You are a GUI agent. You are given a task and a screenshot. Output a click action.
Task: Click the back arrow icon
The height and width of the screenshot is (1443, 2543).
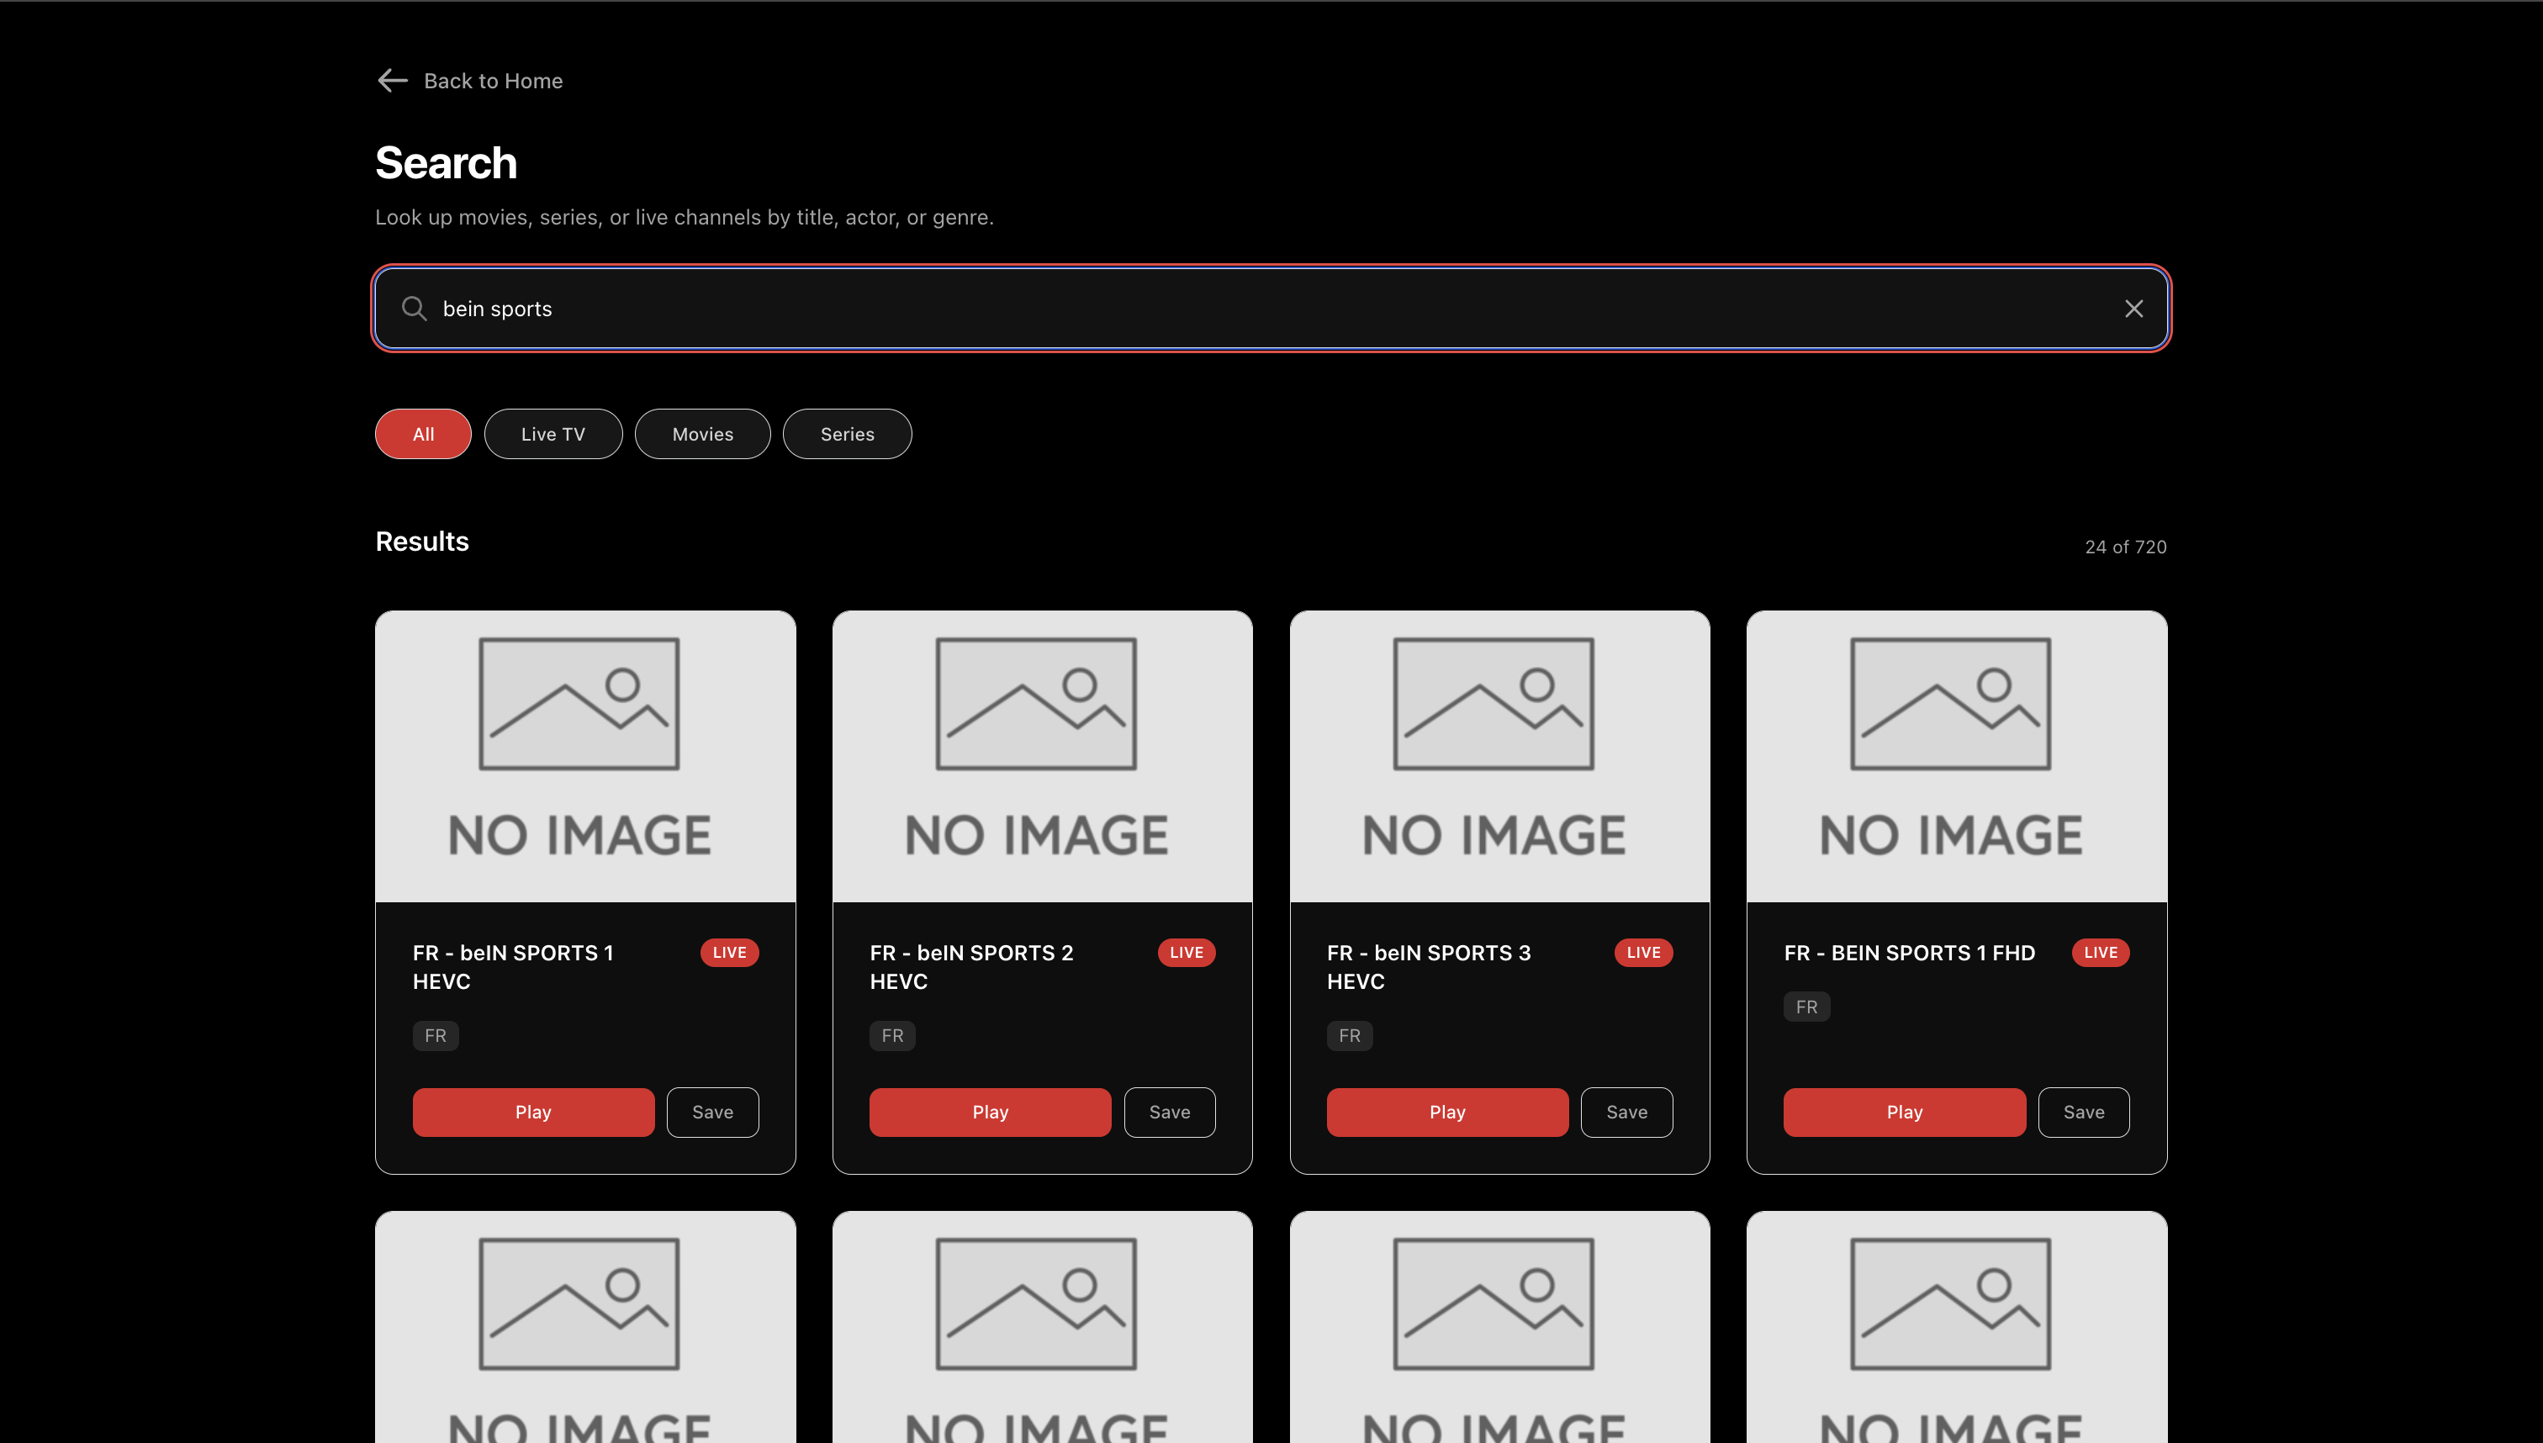click(393, 80)
